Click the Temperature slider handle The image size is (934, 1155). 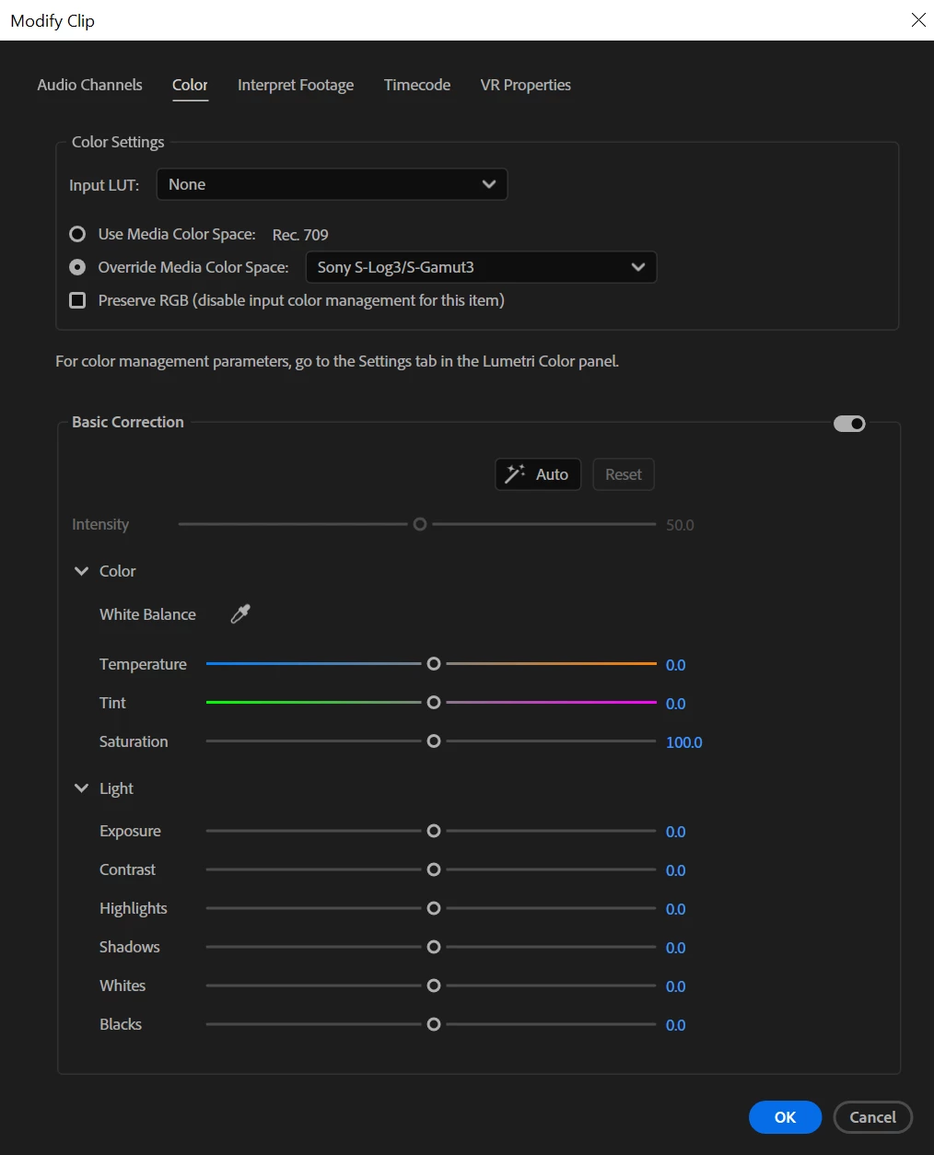[434, 664]
